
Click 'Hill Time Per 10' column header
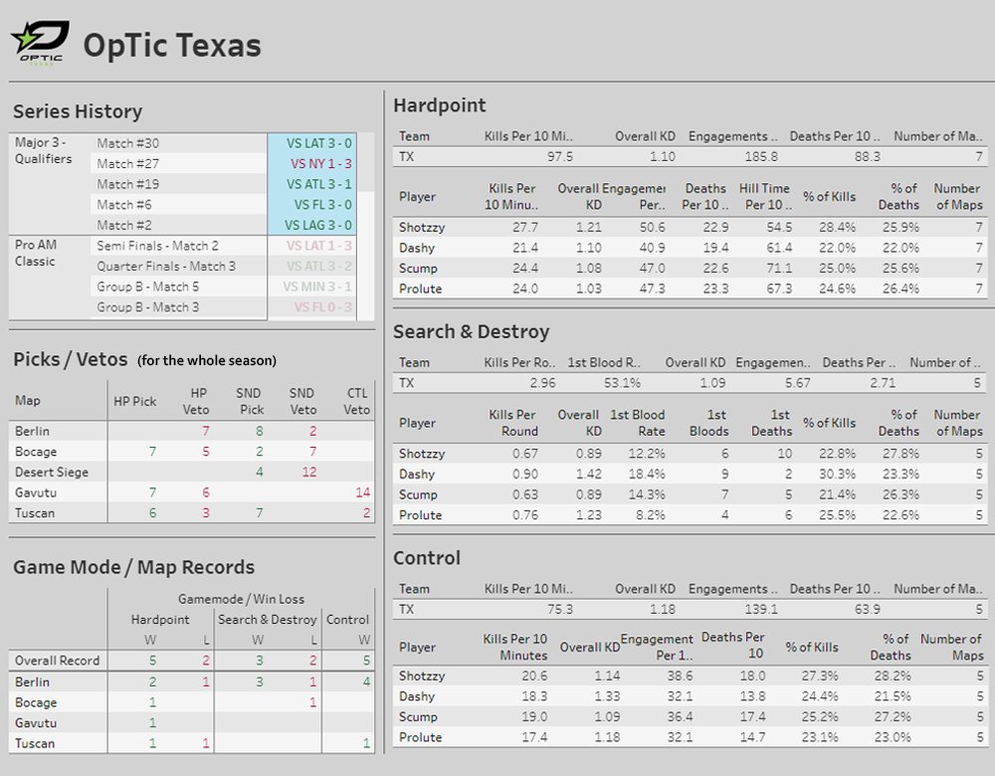[764, 197]
